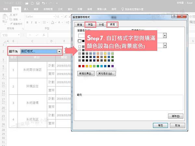Pick the bright green standard color swatch
Screen dimensions: 195x146
click(x=98, y=66)
